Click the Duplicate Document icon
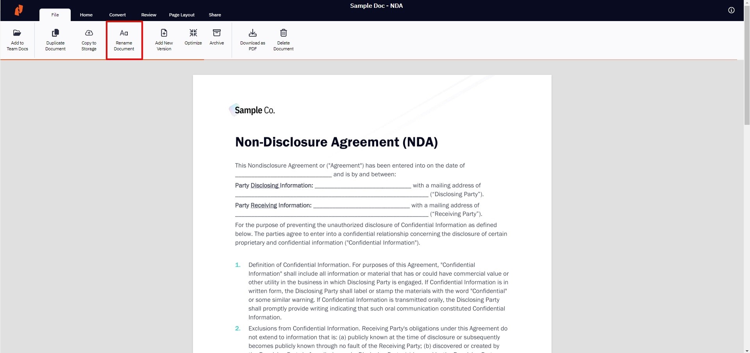 [55, 33]
